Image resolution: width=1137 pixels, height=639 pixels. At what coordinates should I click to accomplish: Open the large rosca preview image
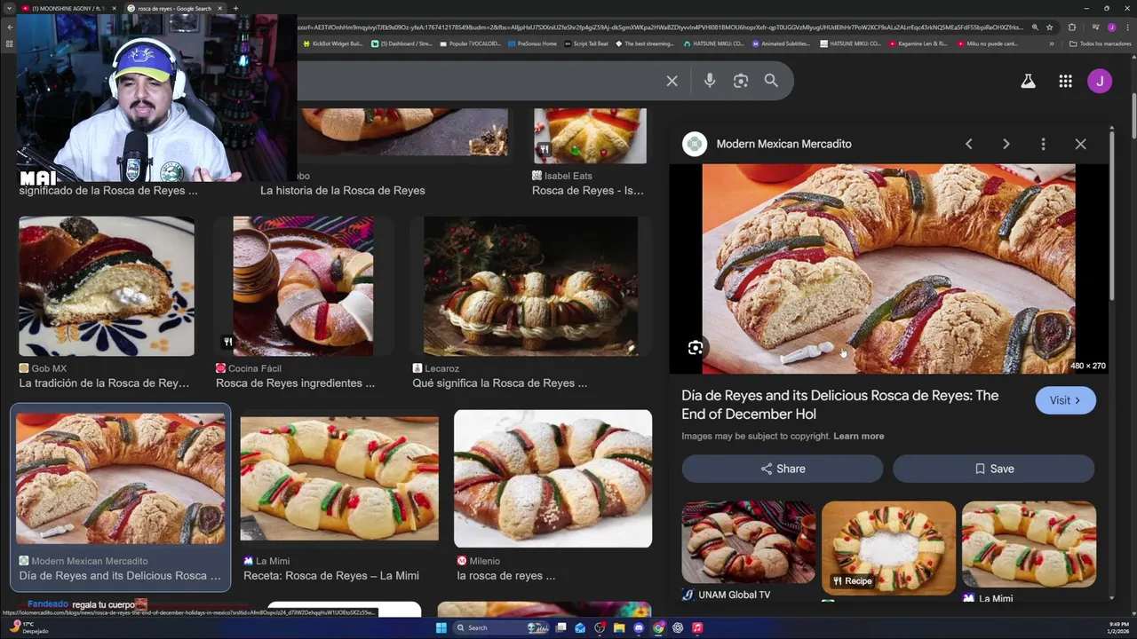pyautogui.click(x=888, y=269)
